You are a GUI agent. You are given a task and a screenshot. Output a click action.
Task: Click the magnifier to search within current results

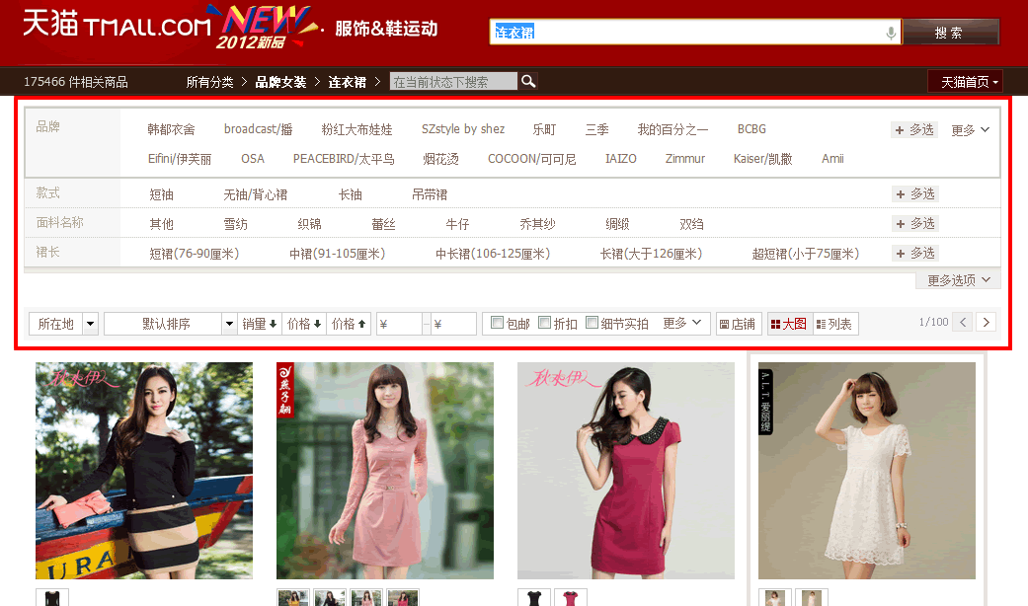(527, 81)
